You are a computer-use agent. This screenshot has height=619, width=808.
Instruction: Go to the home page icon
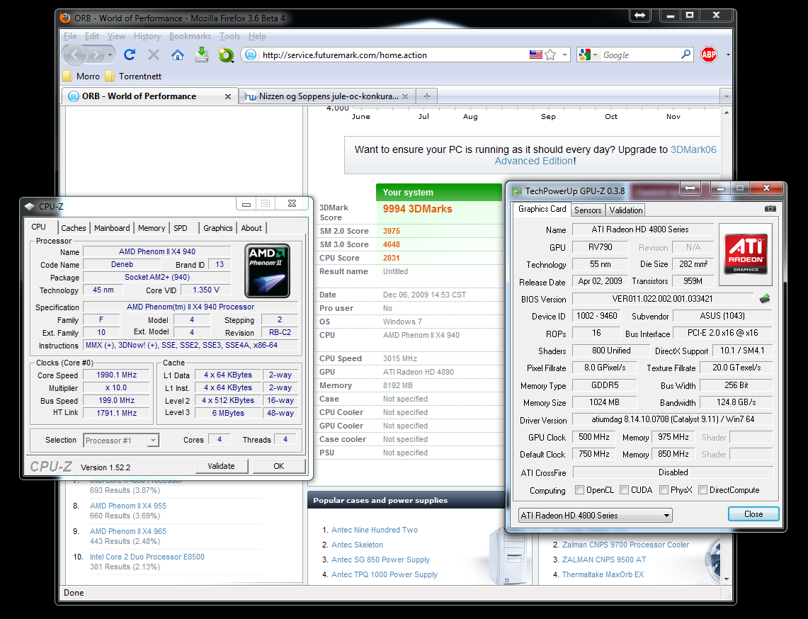click(178, 54)
